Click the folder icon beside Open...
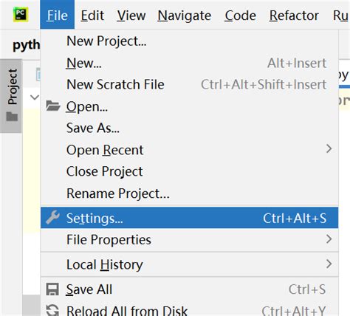The height and width of the screenshot is (316, 350). [x=53, y=106]
